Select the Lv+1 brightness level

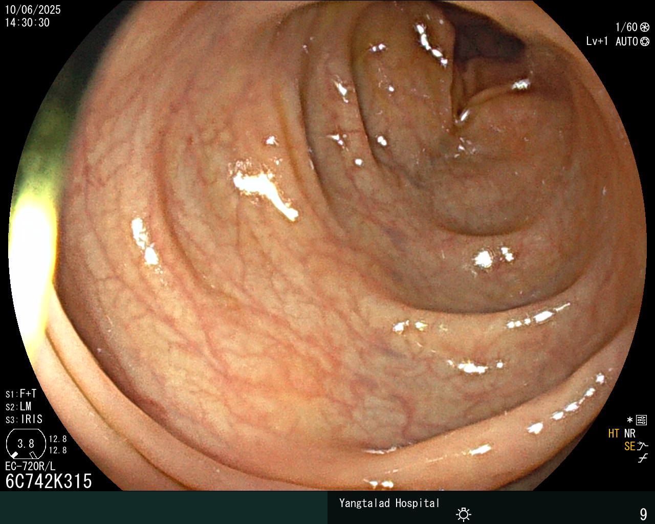[x=597, y=41]
